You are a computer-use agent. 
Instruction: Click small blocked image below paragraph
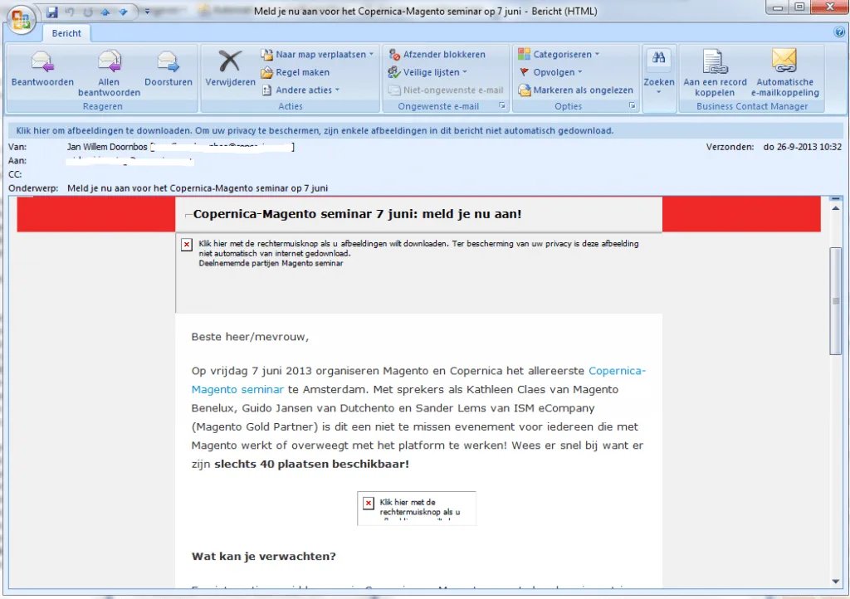(x=417, y=508)
